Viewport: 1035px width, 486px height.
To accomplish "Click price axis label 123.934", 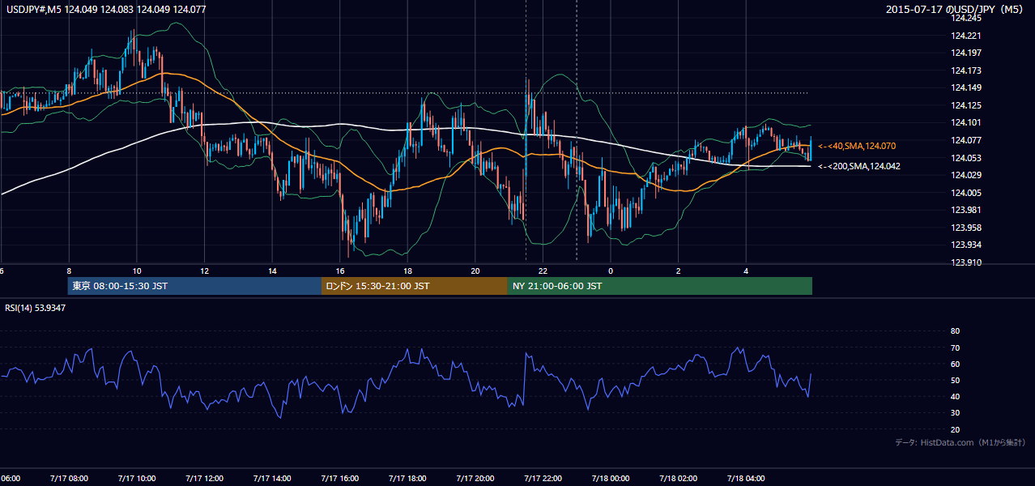I will tap(965, 245).
